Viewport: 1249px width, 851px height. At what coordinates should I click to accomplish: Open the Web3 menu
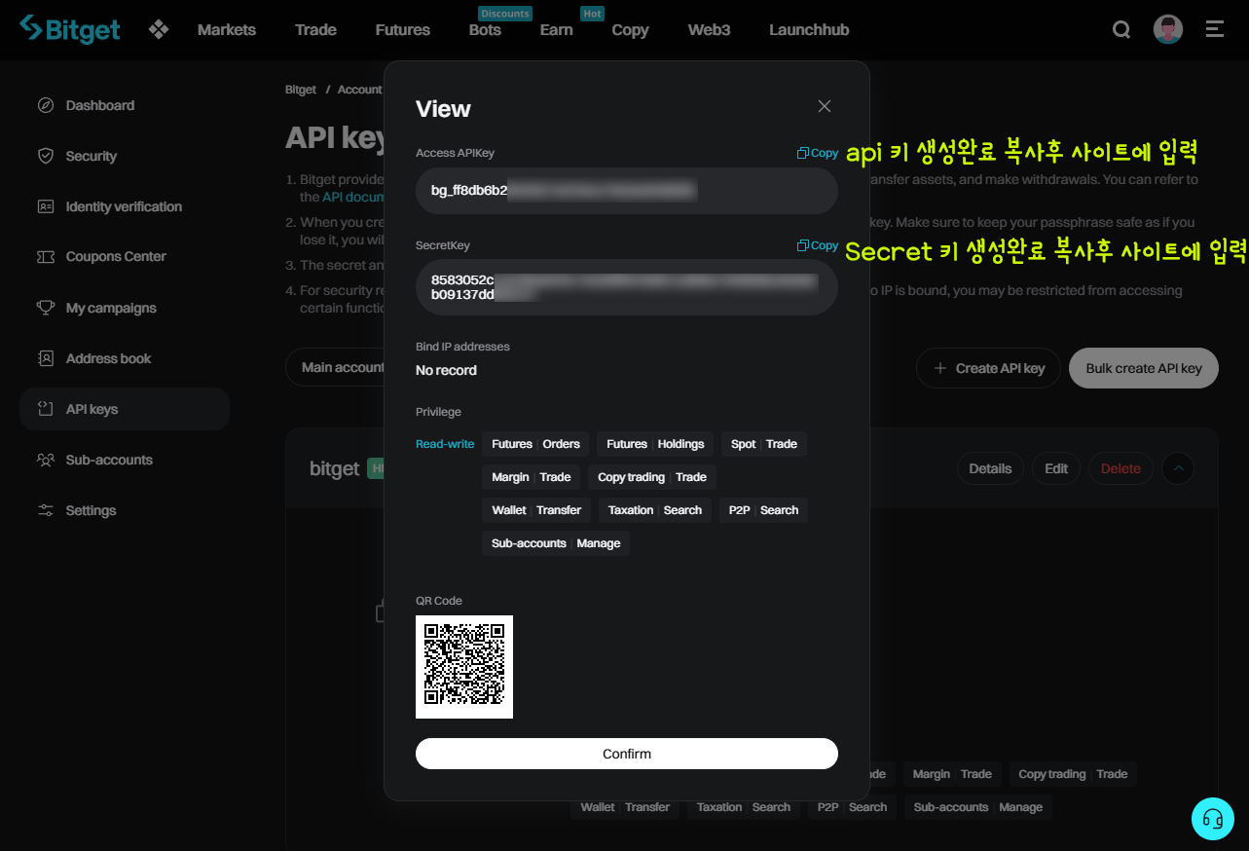point(709,30)
